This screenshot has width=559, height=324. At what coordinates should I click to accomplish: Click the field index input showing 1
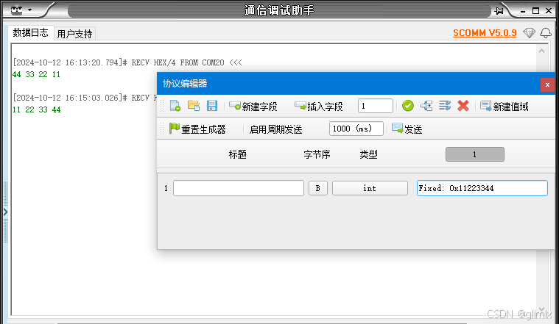pos(376,106)
